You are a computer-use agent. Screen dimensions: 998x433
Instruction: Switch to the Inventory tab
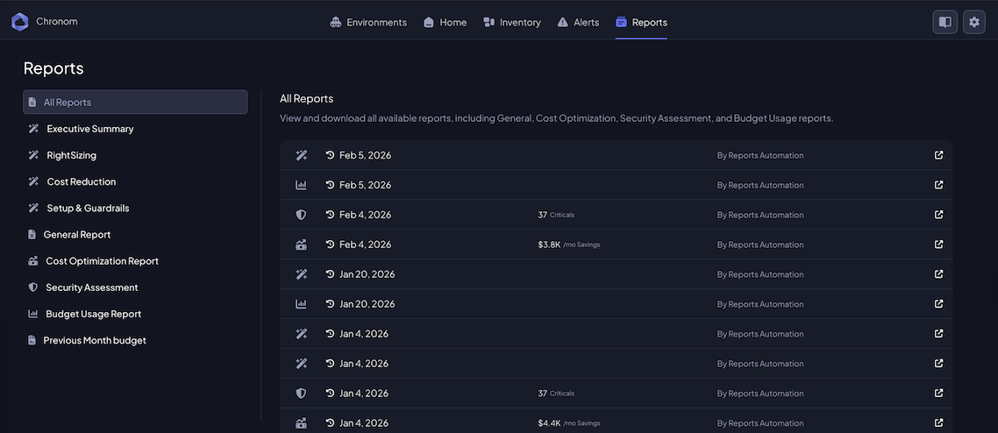[512, 22]
